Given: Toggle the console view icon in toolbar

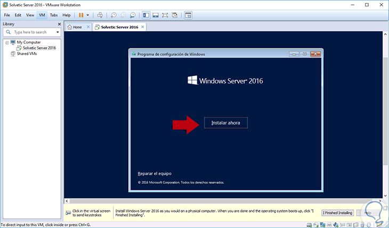Looking at the screenshot, I should tap(188, 15).
